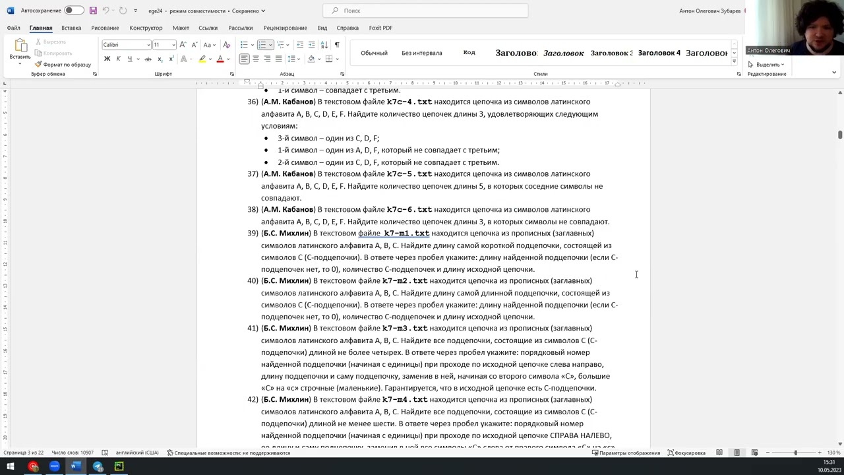This screenshot has height=475, width=844.
Task: Switch to Focus mode (Фокусировка)
Action: [x=686, y=453]
